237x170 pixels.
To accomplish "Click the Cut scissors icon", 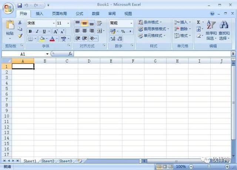I will coord(20,22).
